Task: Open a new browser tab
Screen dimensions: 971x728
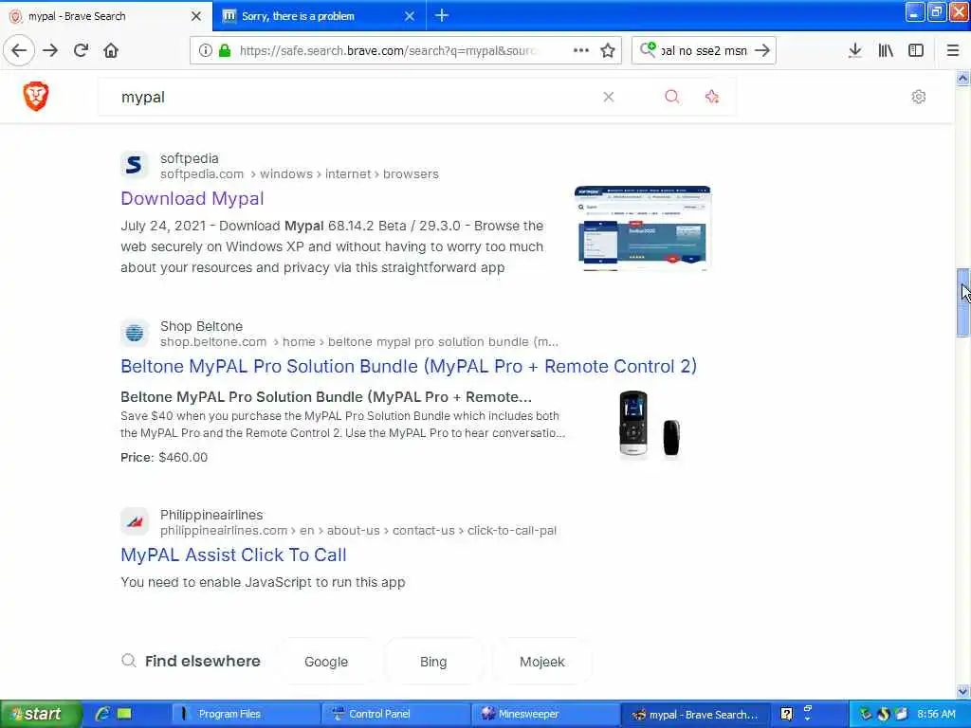Action: 442,15
